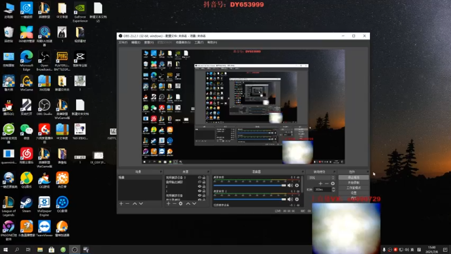Open File Explorer from taskbar
Viewport: 451px width, 254px height.
tap(39, 249)
